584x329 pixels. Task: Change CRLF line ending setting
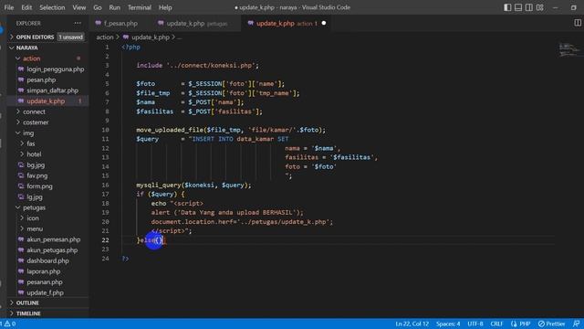tap(496, 324)
